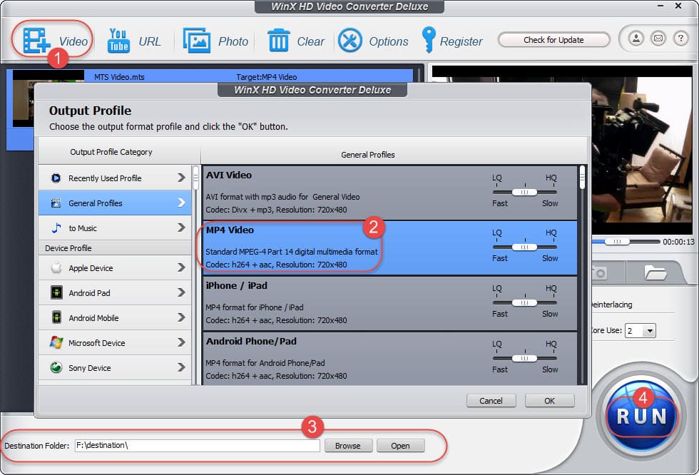Click the Photo slideshow icon
The height and width of the screenshot is (475, 699).
[x=197, y=41]
